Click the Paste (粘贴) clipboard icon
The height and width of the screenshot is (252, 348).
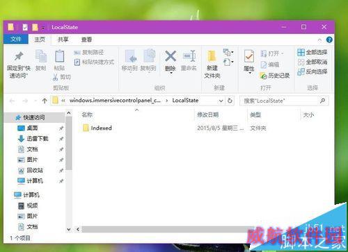pyautogui.click(x=59, y=56)
